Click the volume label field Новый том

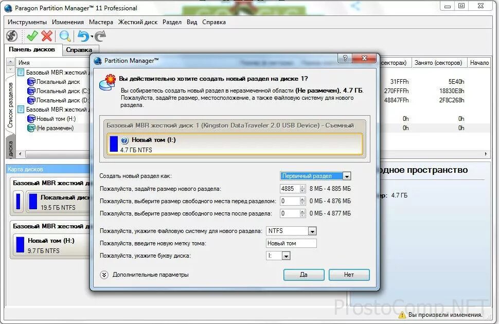(291, 243)
